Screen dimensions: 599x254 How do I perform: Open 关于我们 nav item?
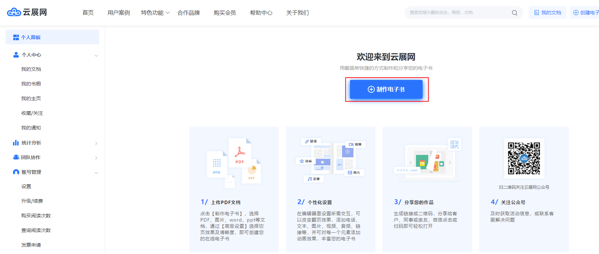click(298, 13)
